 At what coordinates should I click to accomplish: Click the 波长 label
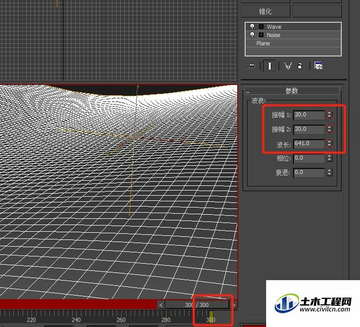point(284,145)
